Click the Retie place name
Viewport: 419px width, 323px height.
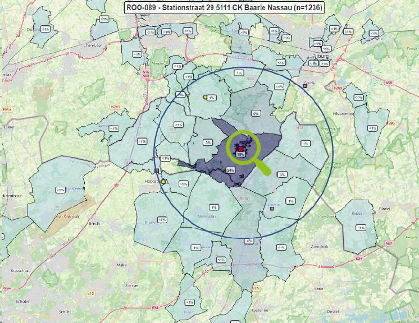tap(318, 289)
